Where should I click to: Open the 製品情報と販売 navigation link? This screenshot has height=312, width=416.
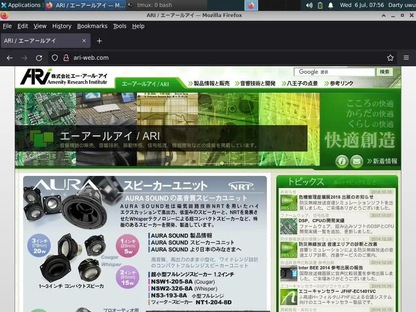(209, 83)
